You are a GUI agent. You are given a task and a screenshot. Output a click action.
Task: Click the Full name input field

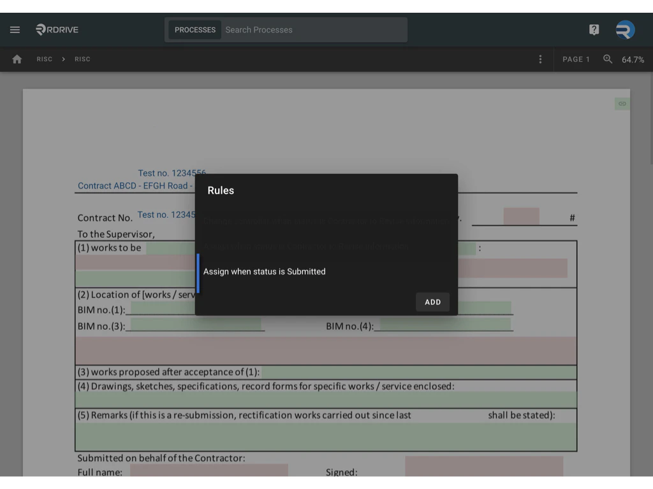209,471
